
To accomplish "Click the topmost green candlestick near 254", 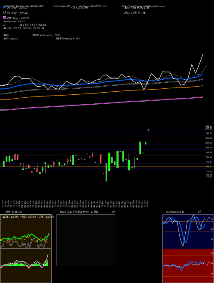I will coord(149,131).
